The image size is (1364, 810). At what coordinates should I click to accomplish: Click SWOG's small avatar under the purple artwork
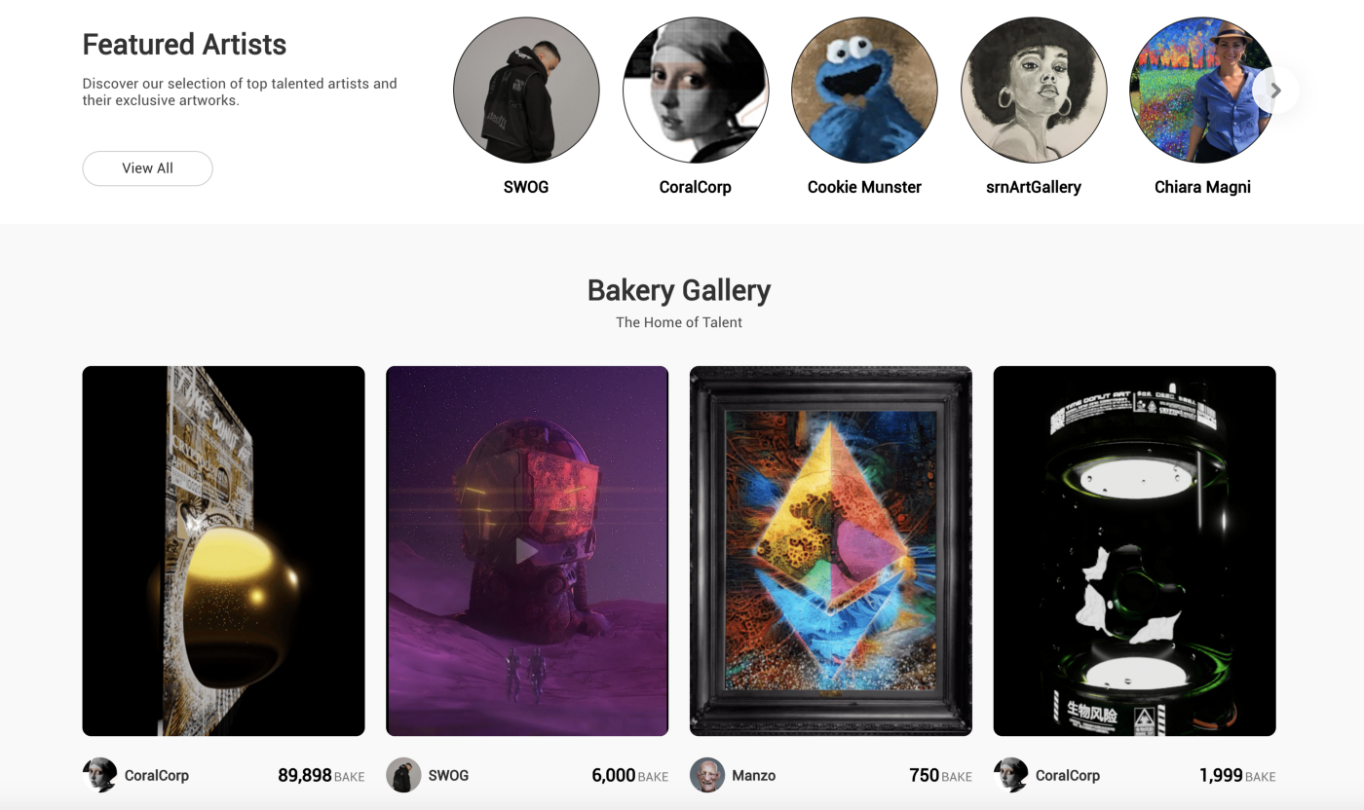403,775
